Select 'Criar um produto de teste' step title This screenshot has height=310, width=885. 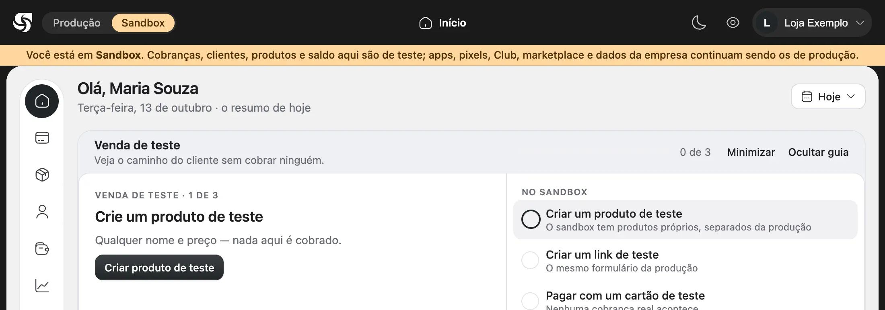tap(614, 214)
